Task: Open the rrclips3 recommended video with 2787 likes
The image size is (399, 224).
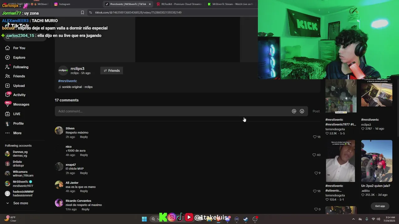Action: coord(377,96)
